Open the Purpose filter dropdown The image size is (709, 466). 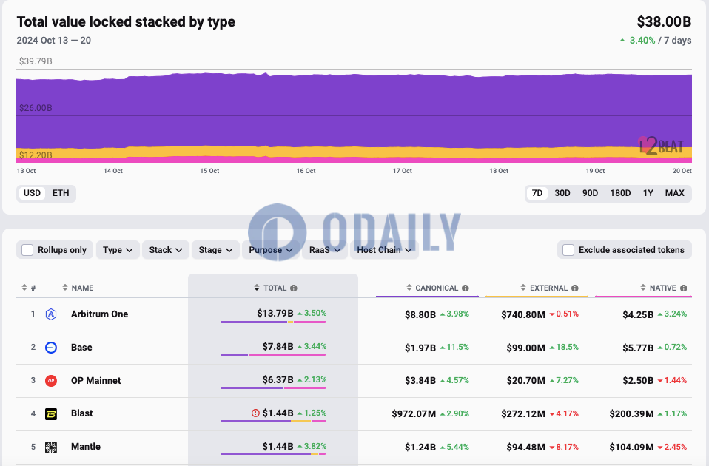(271, 250)
